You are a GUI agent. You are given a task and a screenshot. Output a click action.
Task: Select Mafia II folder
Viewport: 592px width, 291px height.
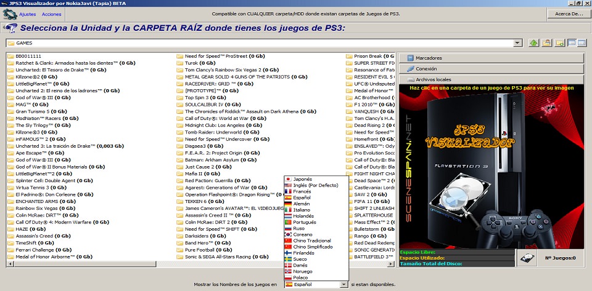point(198,174)
